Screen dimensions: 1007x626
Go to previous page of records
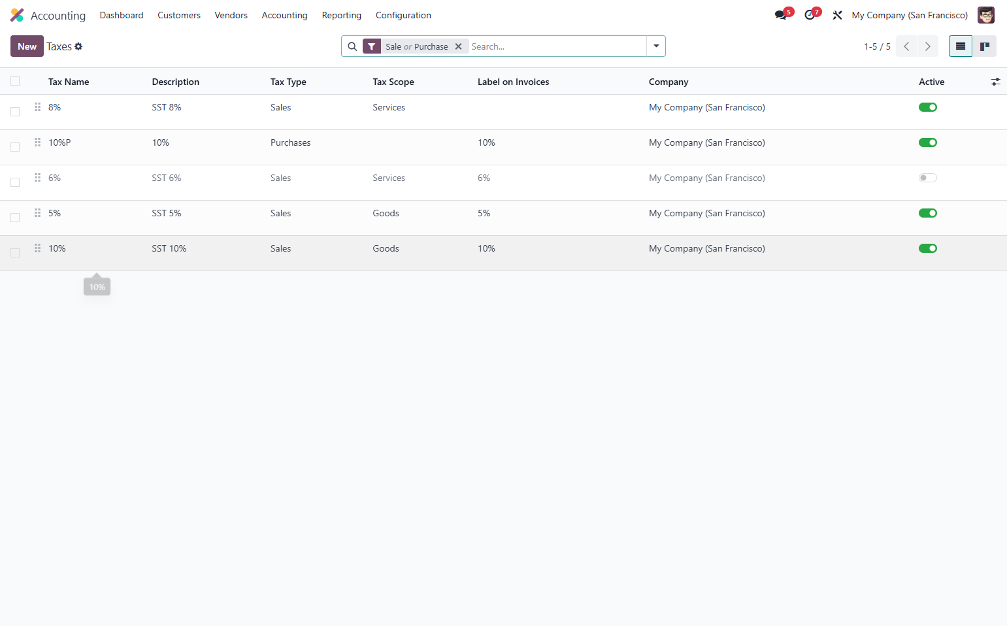906,46
